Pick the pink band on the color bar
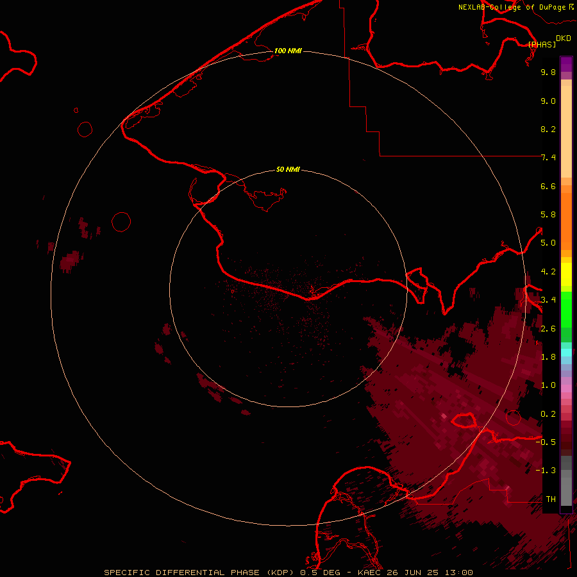577x577 pixels. tap(566, 388)
